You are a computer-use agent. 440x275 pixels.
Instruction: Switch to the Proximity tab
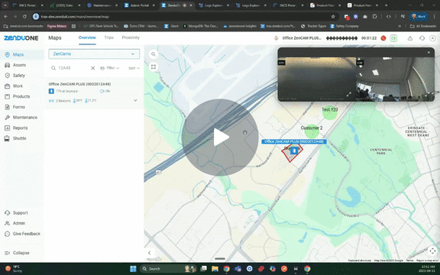tap(131, 37)
